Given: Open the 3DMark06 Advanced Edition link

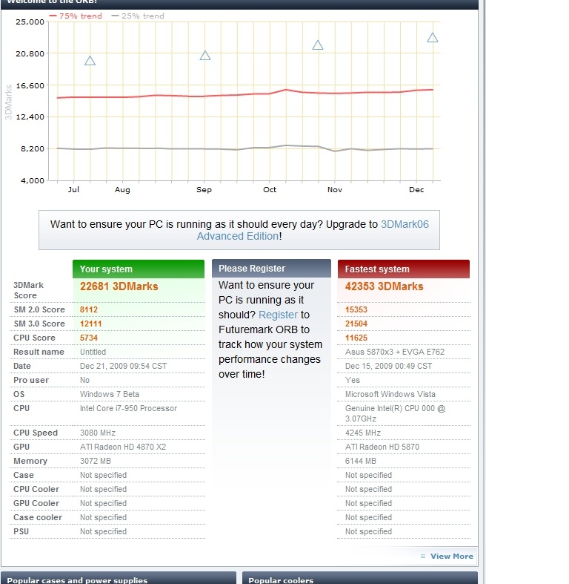Looking at the screenshot, I should click(313, 230).
